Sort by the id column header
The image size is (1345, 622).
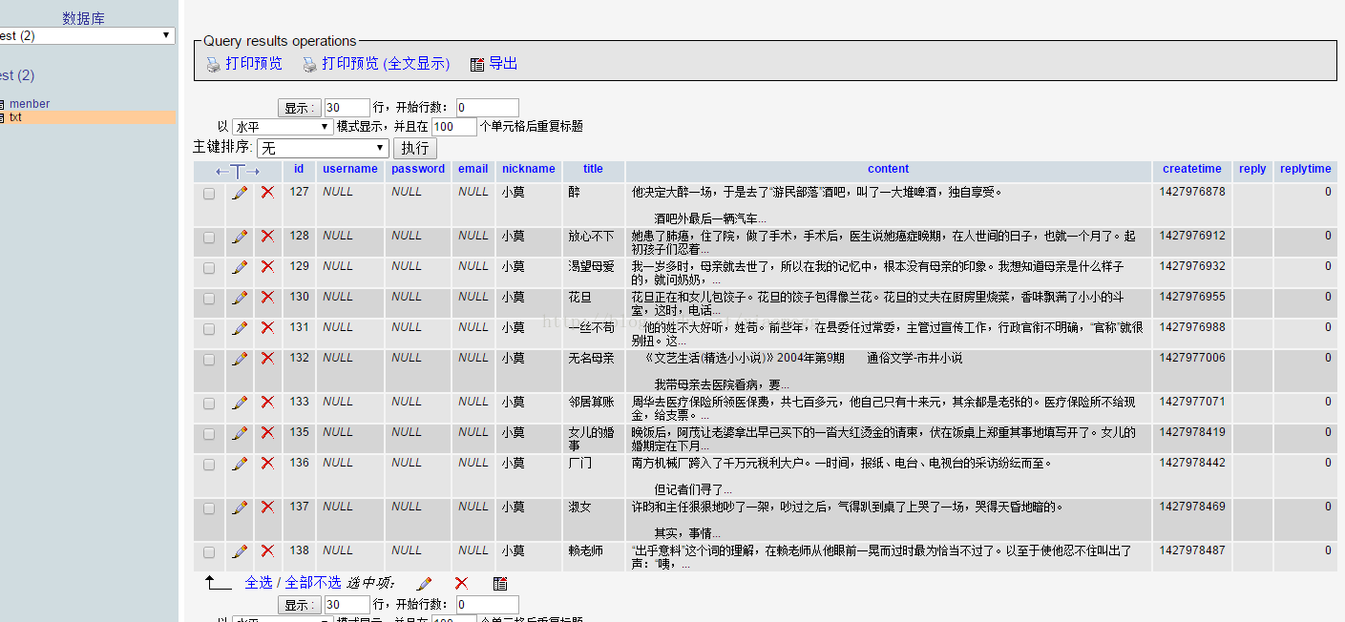pyautogui.click(x=299, y=169)
